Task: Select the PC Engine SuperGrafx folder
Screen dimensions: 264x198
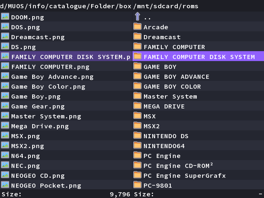Action: click(x=198, y=175)
